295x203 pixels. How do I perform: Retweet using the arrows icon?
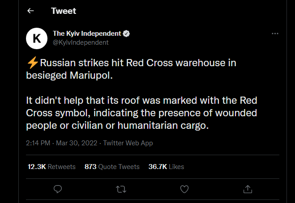click(x=121, y=189)
